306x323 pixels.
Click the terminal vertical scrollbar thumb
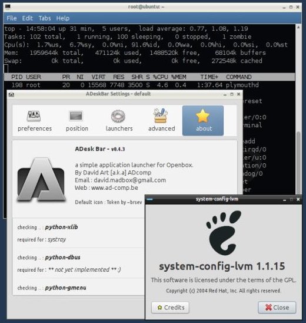tap(298, 163)
